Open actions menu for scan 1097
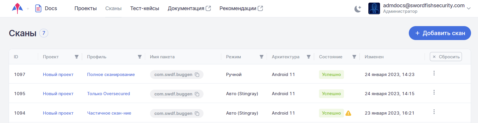 (x=434, y=73)
